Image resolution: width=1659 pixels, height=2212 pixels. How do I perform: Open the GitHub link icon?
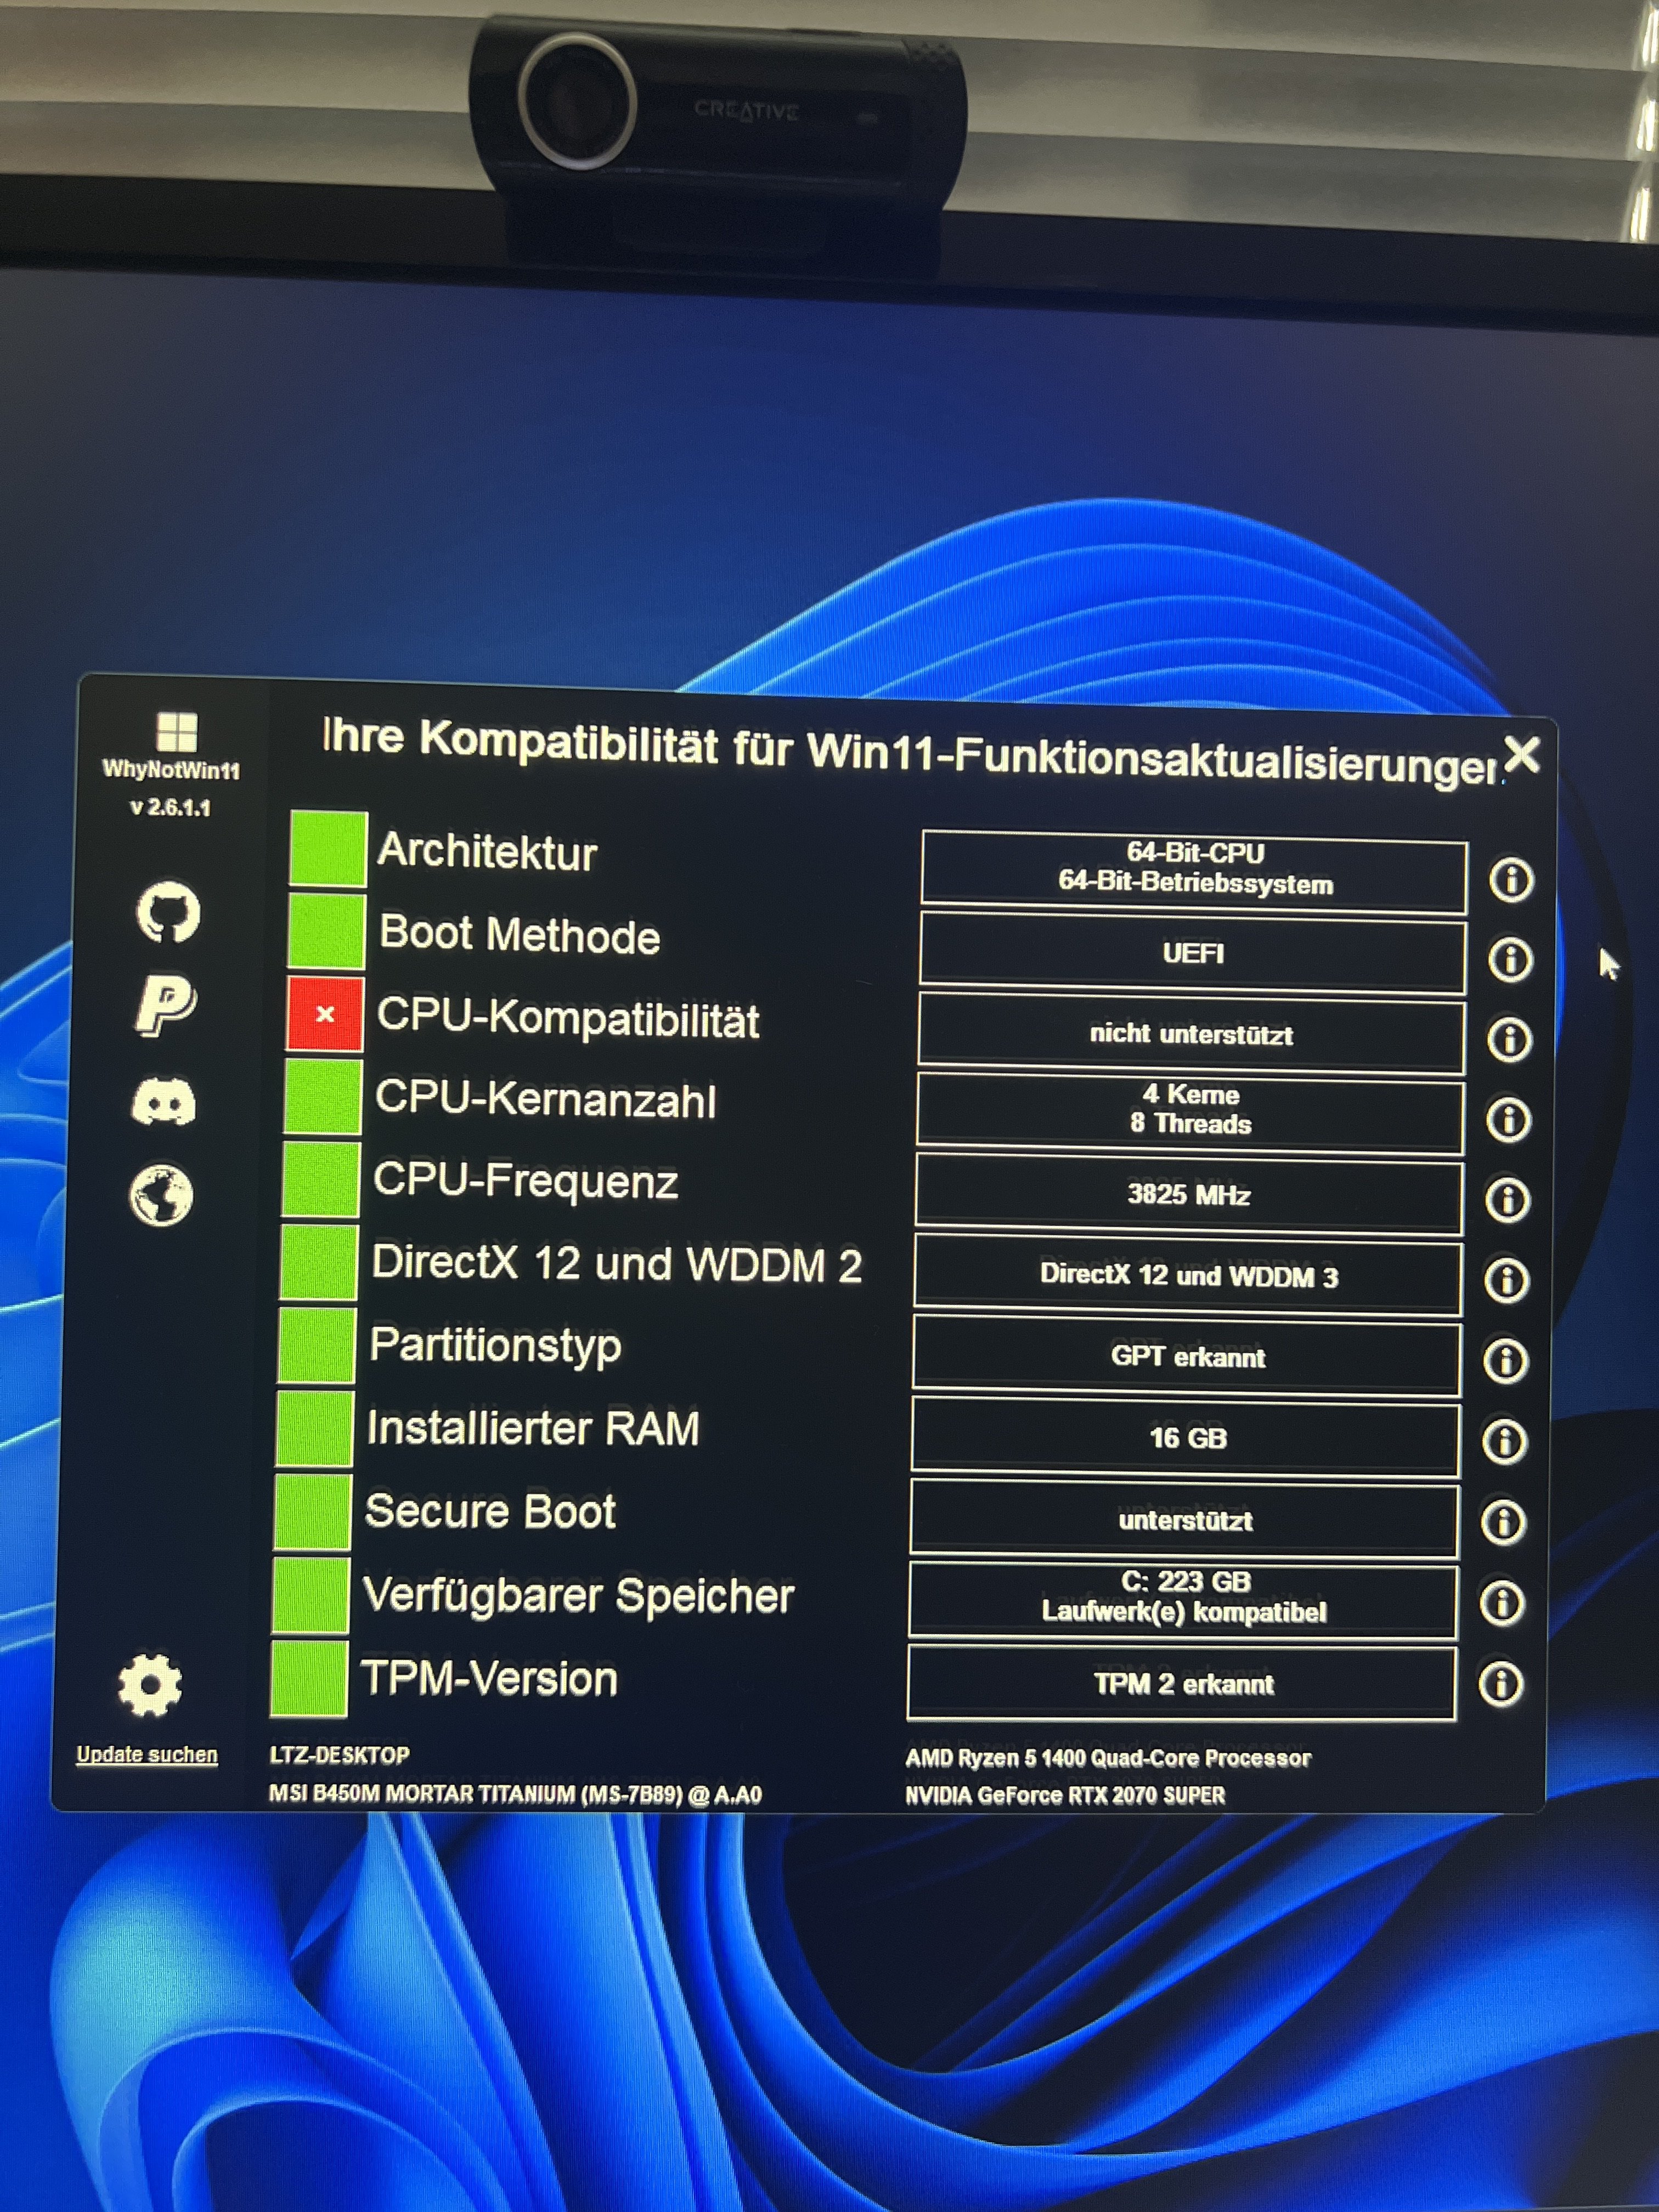click(168, 911)
